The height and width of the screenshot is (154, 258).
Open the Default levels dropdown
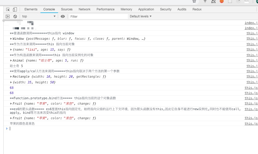coord(141,16)
